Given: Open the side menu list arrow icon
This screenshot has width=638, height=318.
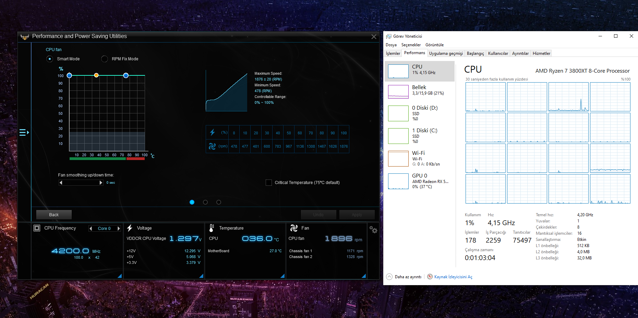Looking at the screenshot, I should [x=24, y=132].
